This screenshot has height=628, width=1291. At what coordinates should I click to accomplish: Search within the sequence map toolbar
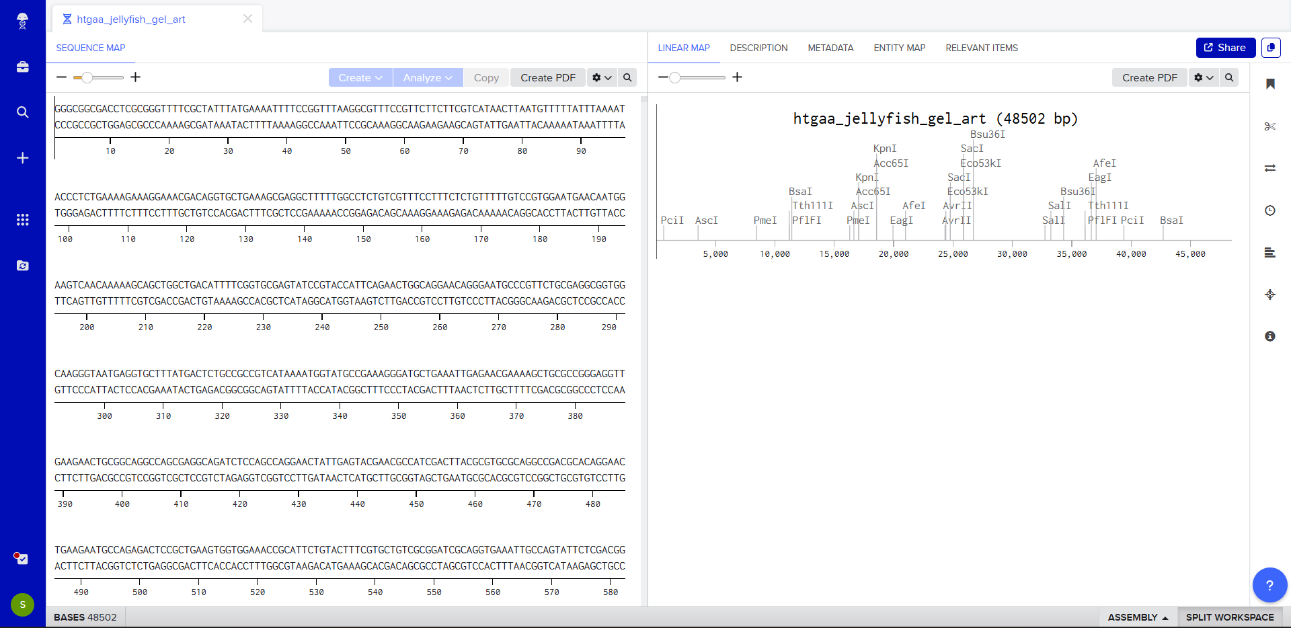627,77
